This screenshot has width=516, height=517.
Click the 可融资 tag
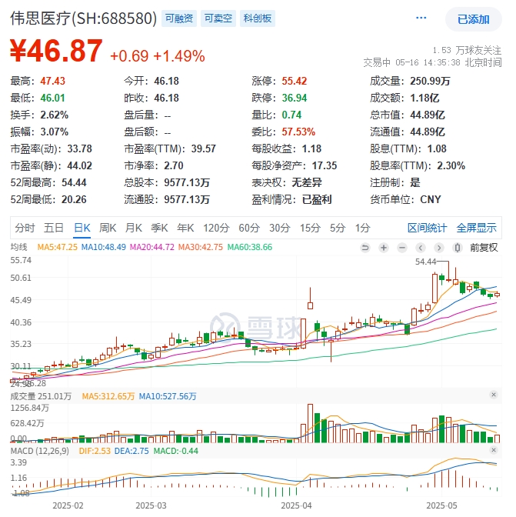pos(179,18)
